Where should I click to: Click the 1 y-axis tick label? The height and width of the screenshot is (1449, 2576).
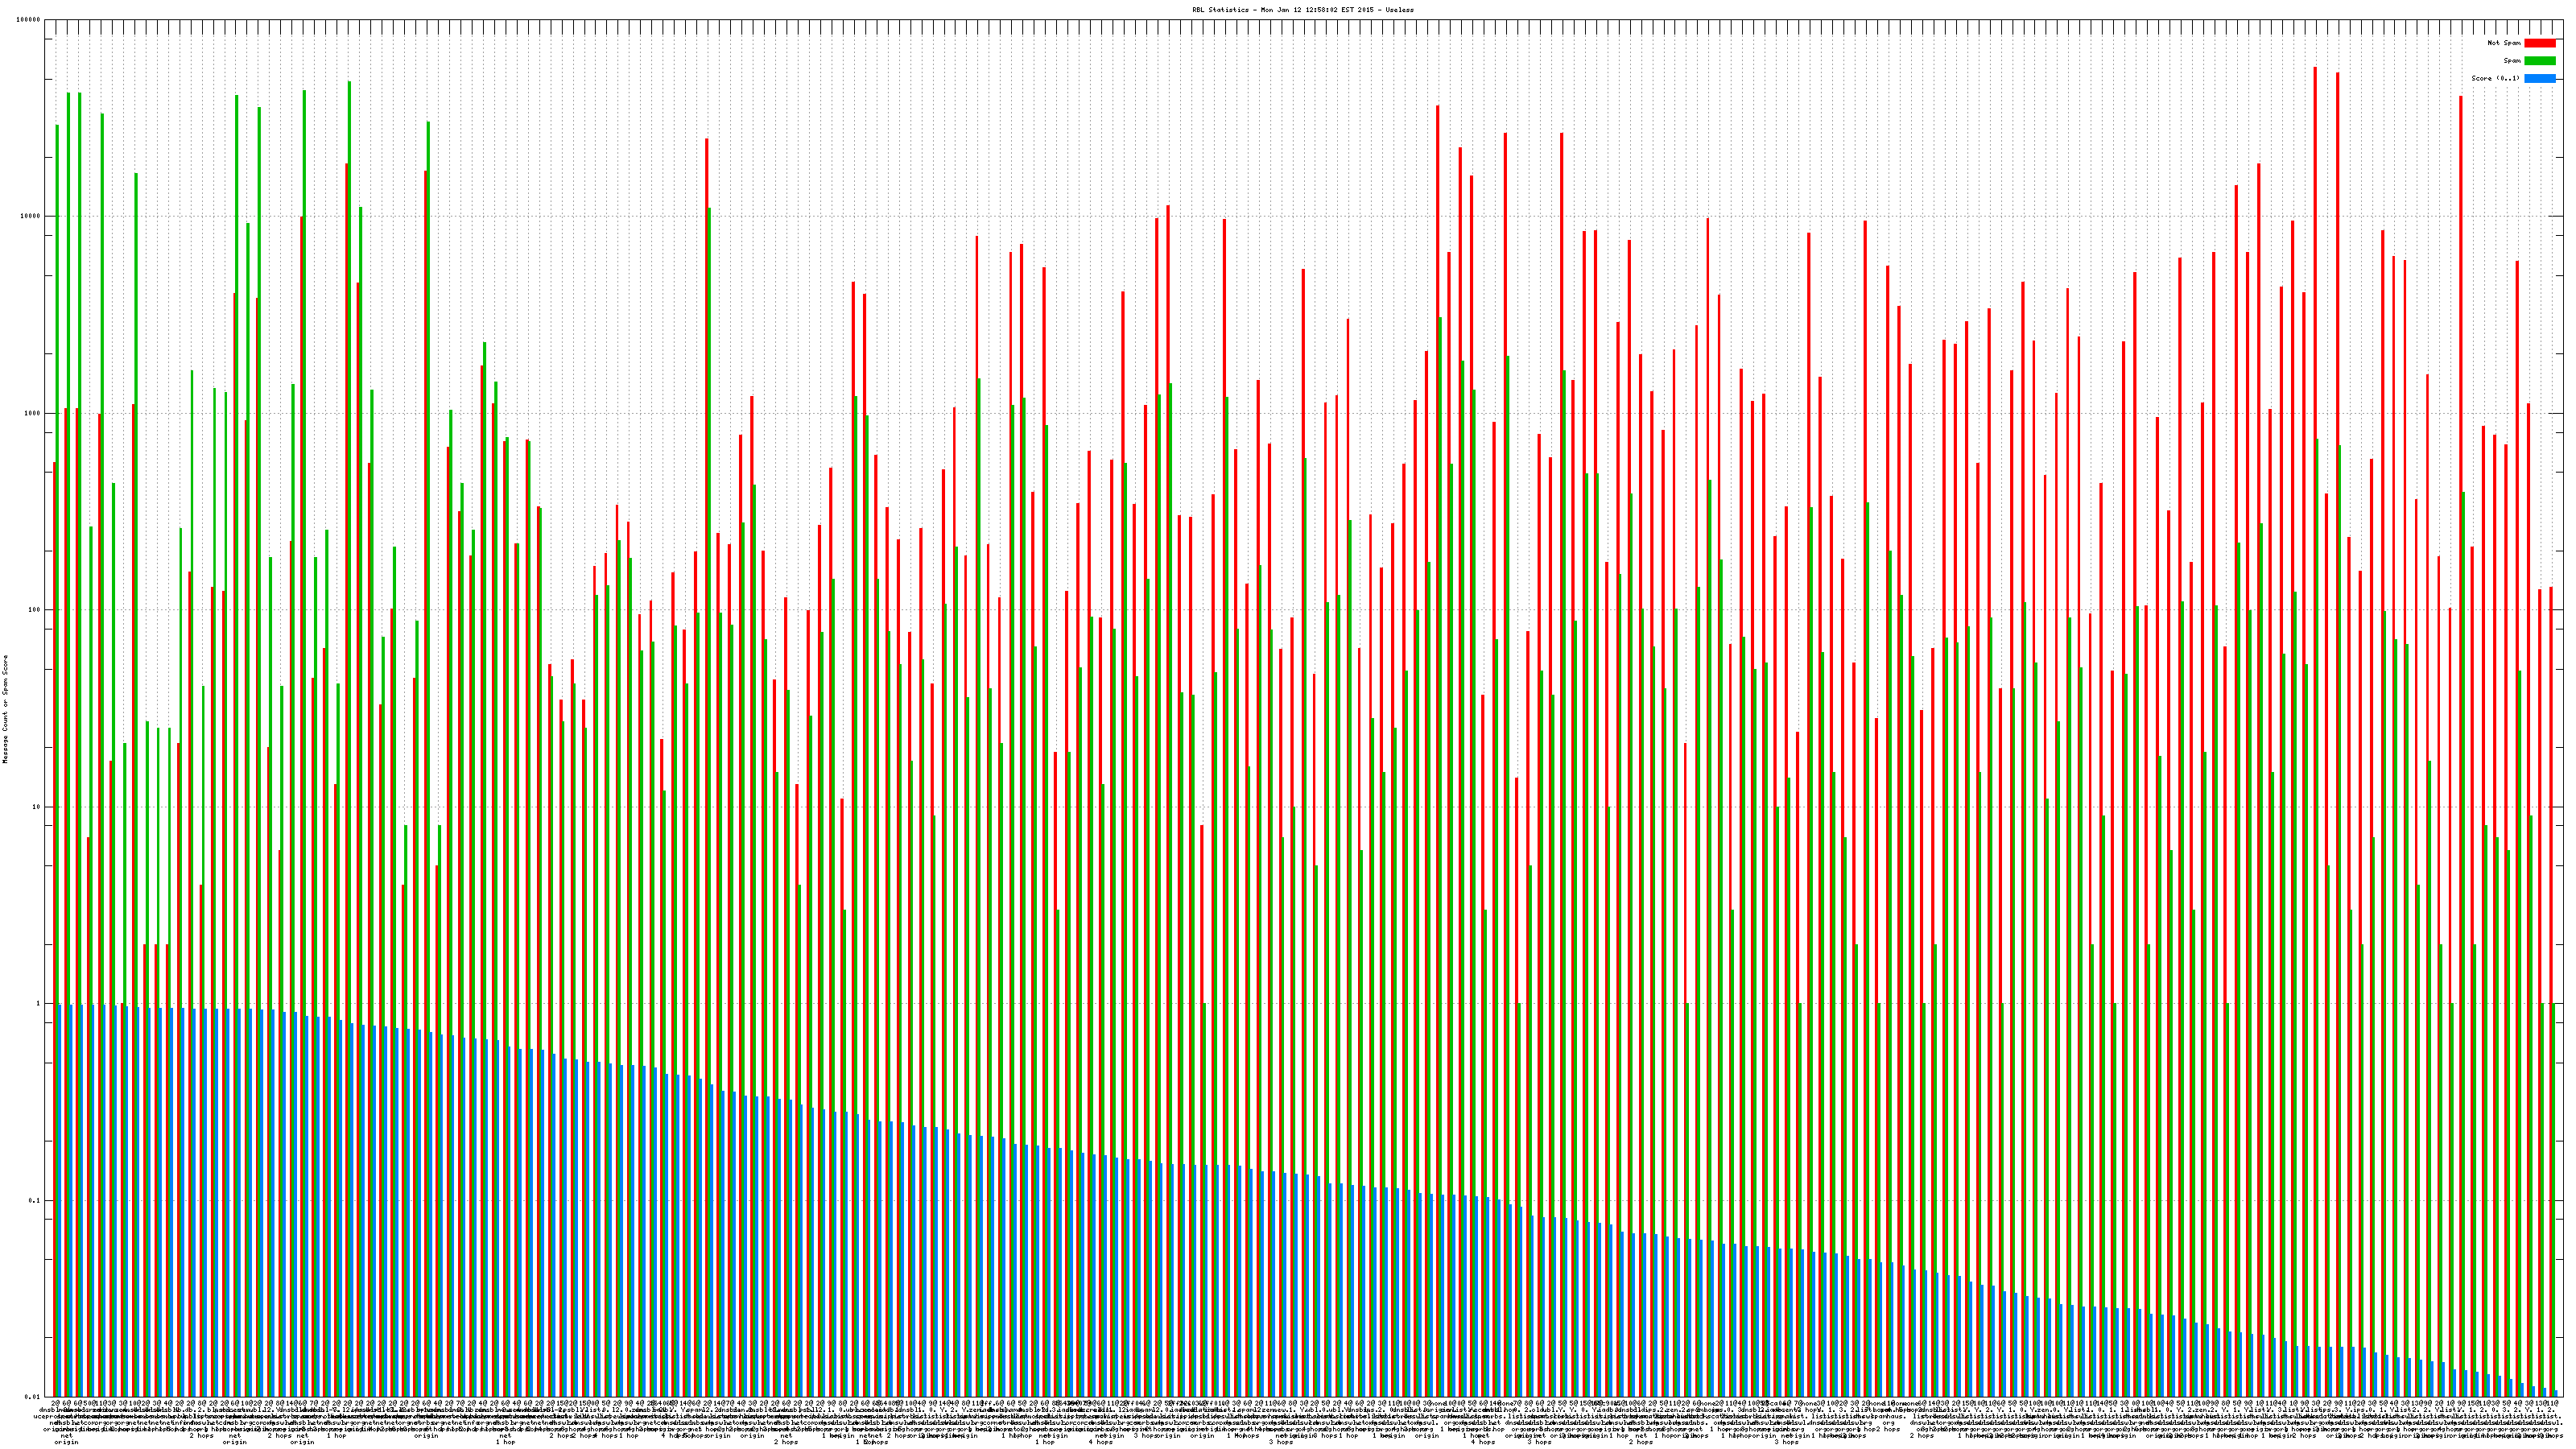[x=39, y=1004]
